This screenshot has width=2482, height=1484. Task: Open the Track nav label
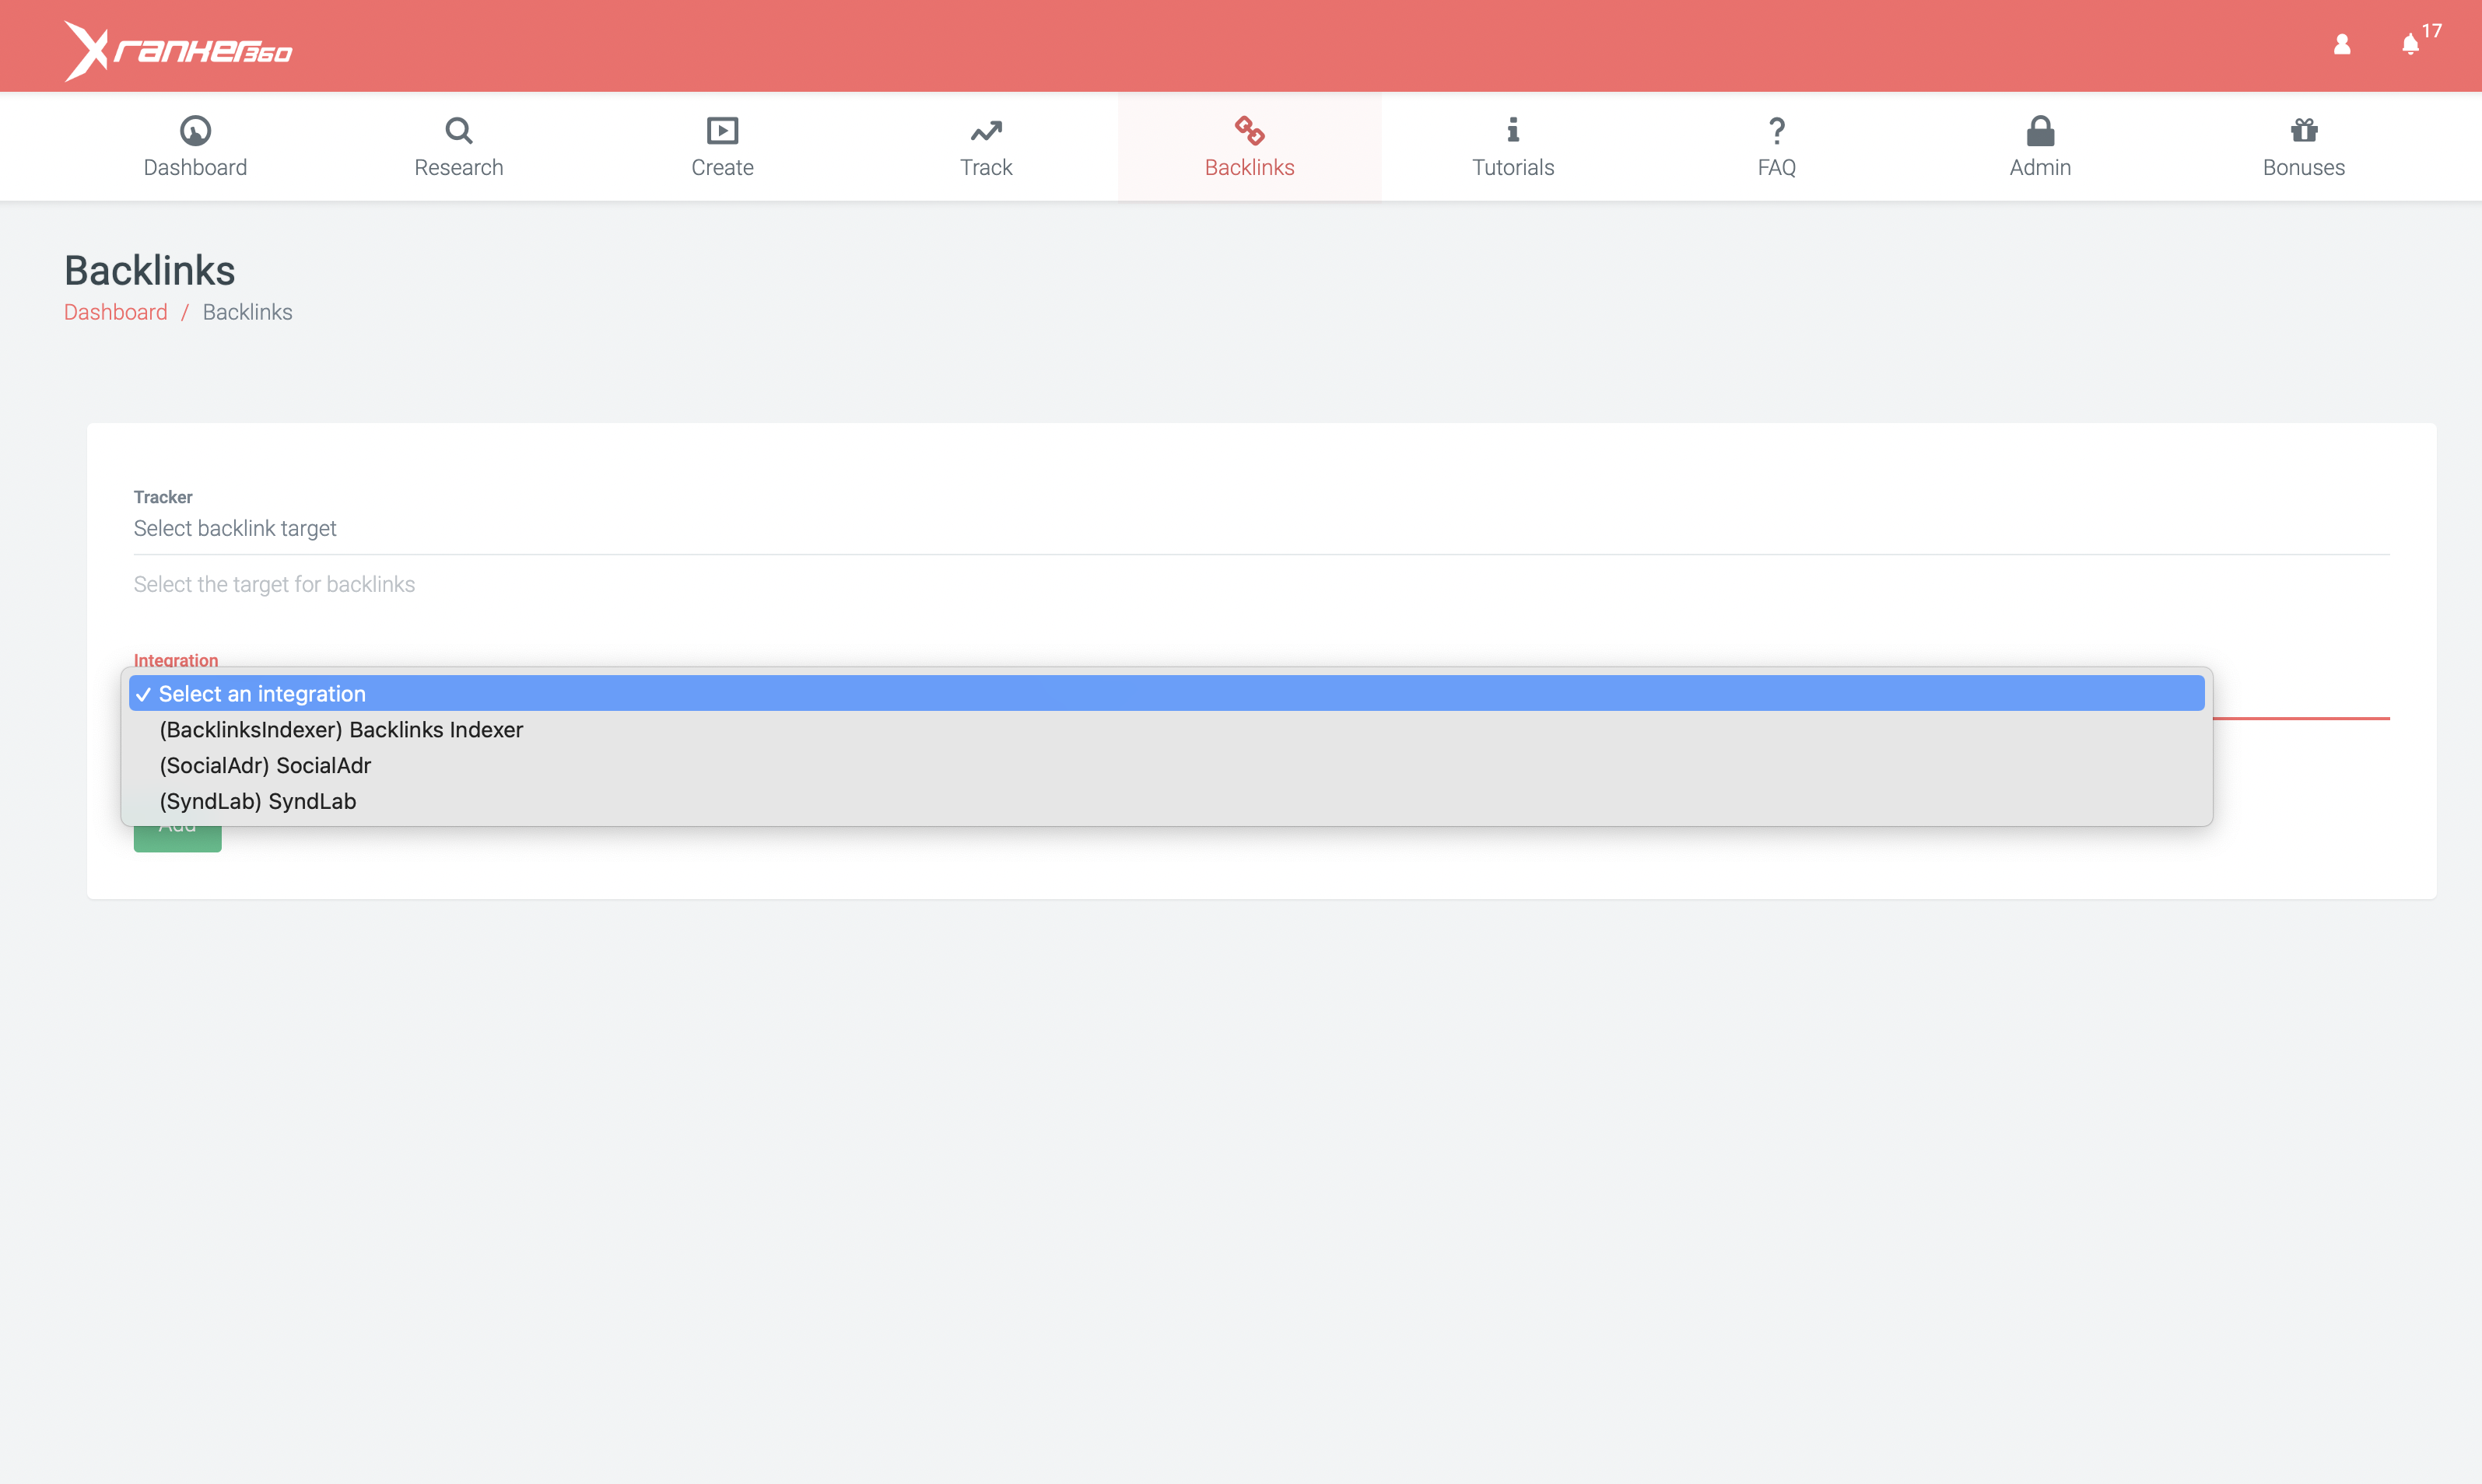tap(987, 167)
